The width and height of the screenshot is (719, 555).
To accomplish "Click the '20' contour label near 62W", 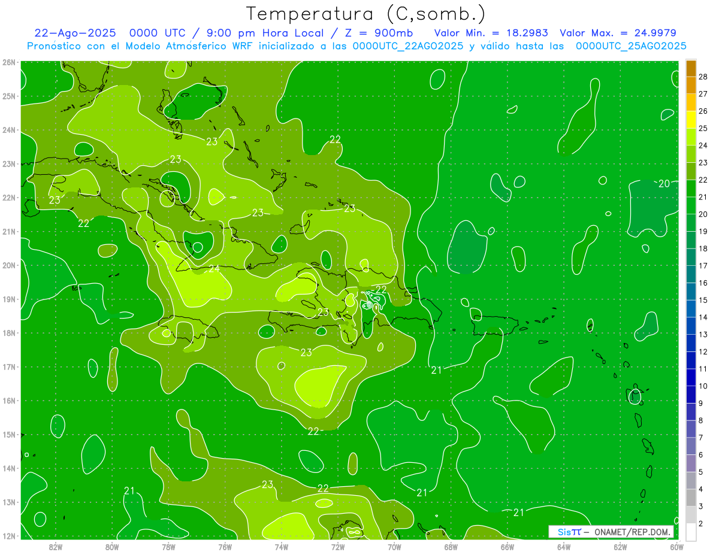I will click(664, 184).
